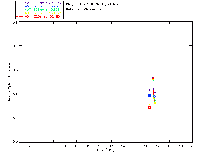Click the x-axis tick label 14
The width and height of the screenshot is (198, 158).
[123, 146]
